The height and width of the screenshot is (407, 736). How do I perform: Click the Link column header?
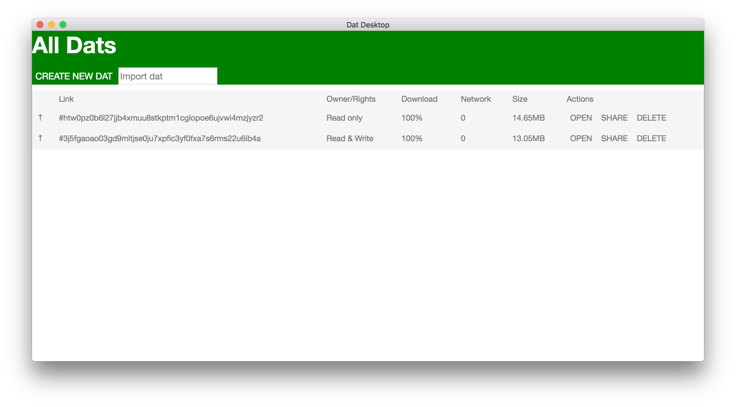tap(66, 99)
